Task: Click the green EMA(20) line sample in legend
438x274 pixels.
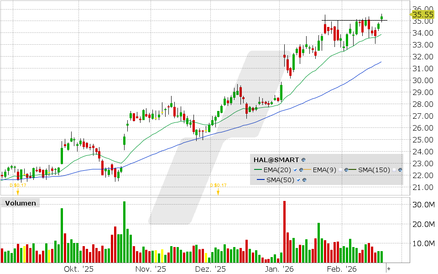Action: (x=258, y=169)
